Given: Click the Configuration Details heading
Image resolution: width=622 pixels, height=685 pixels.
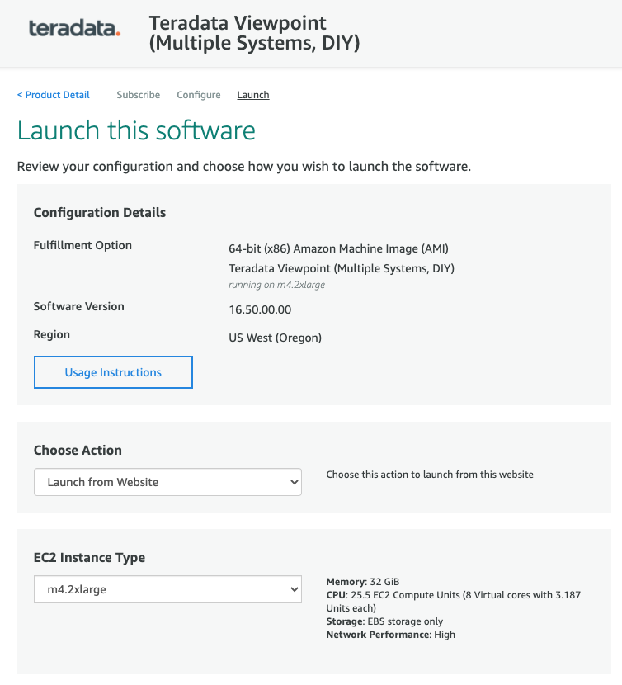Looking at the screenshot, I should click(100, 213).
